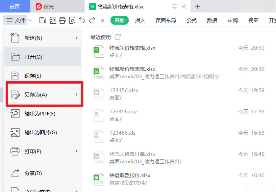Choose 另存为(A) in file menu
This screenshot has height=192, width=276.
click(43, 94)
